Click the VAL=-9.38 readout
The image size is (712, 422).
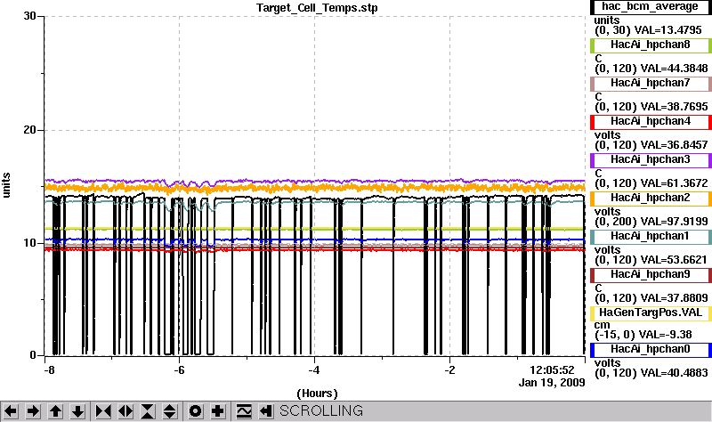point(665,335)
